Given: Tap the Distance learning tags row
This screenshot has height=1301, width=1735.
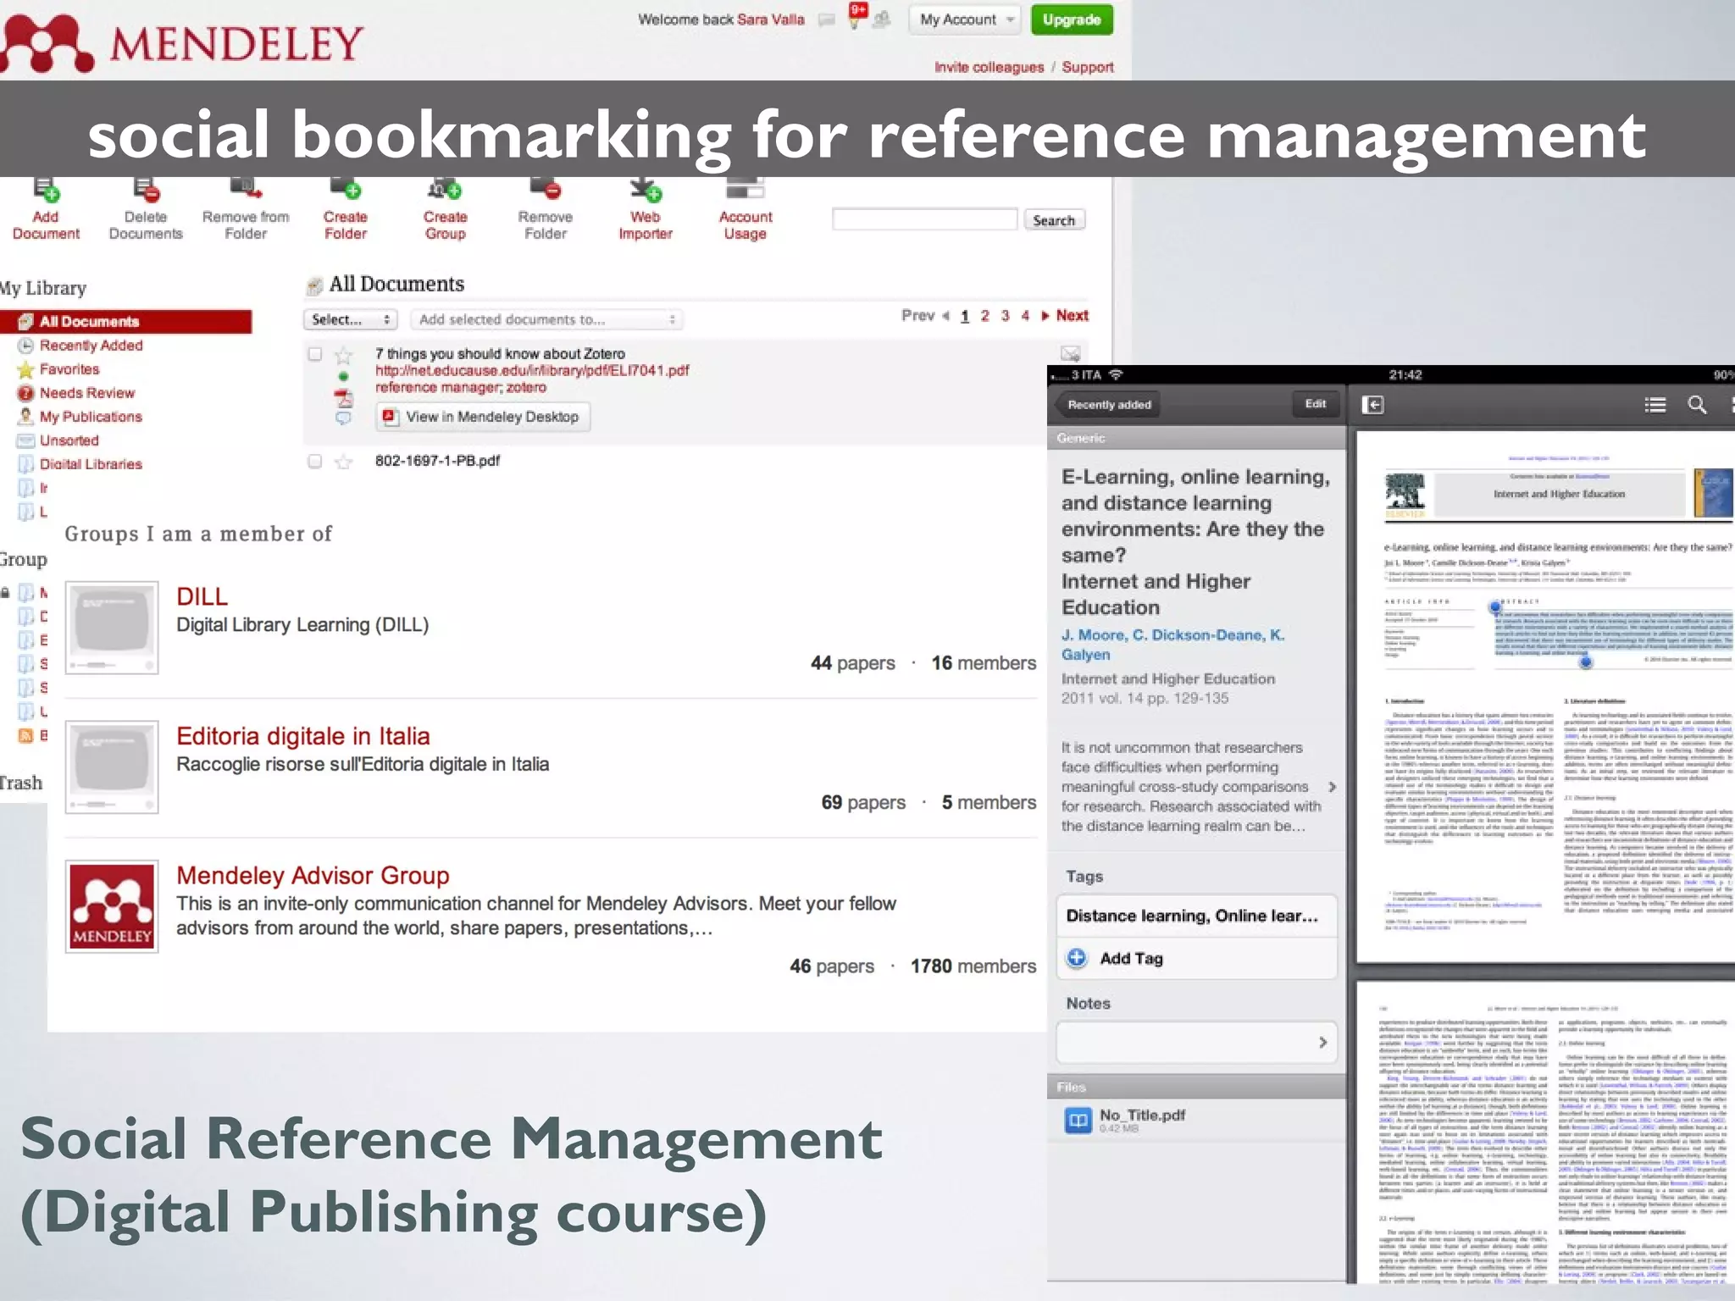Looking at the screenshot, I should (1196, 916).
